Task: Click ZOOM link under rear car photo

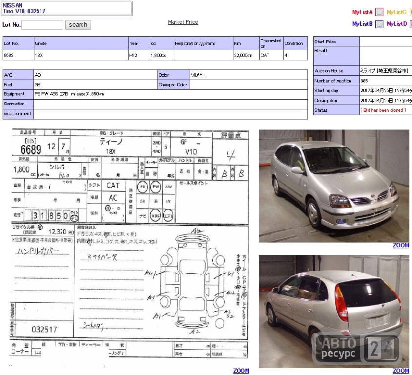Action: [x=401, y=371]
